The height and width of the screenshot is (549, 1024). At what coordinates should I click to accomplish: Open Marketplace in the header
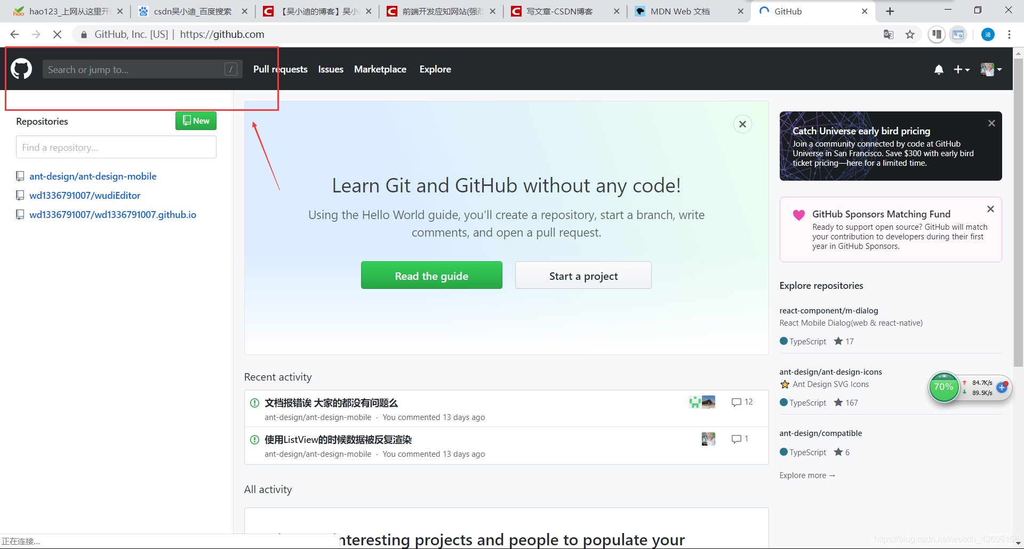(x=380, y=69)
